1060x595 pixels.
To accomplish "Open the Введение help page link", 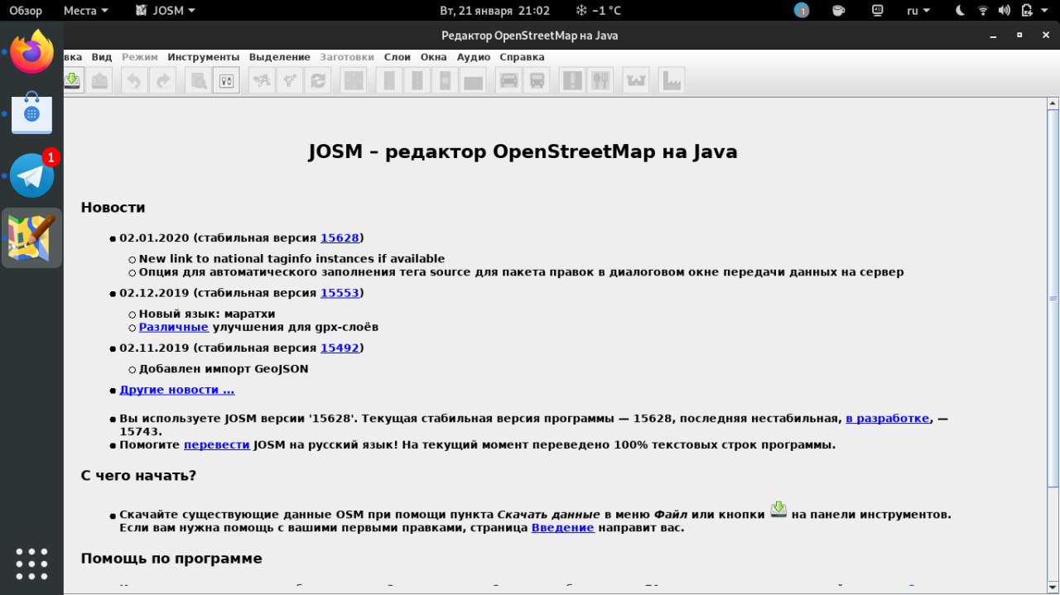I will pos(563,528).
